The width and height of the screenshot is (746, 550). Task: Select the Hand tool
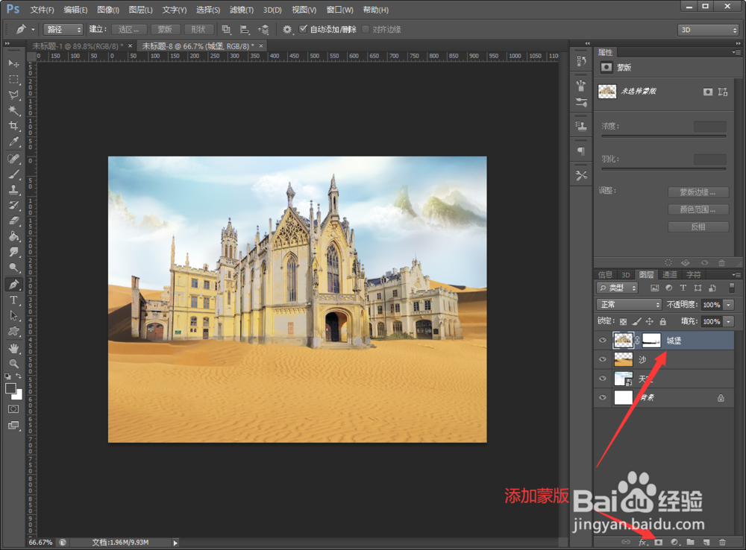click(x=13, y=349)
